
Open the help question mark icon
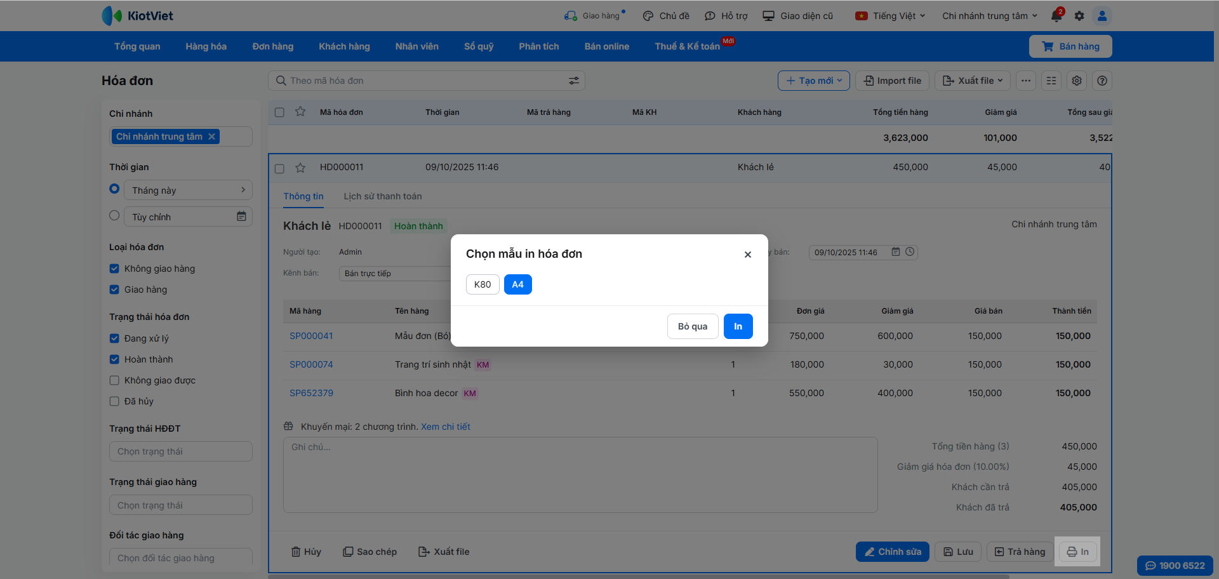tap(1102, 81)
